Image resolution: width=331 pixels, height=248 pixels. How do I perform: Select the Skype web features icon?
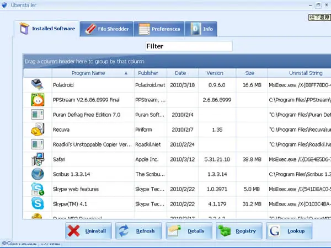[38, 189]
